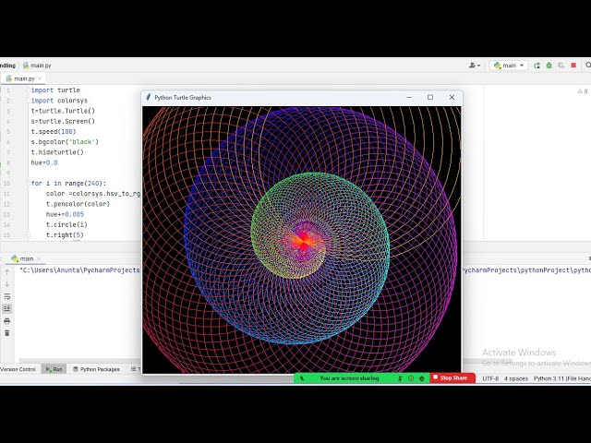The height and width of the screenshot is (443, 591).
Task: Click the Up the Stack Trace arrow
Action: point(6,272)
